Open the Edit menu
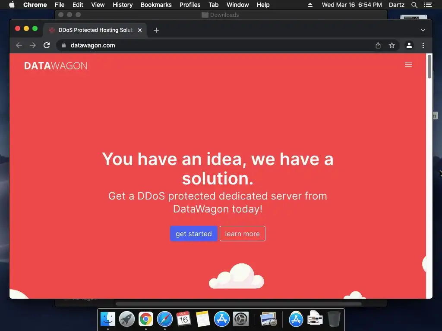The image size is (442, 331). pyautogui.click(x=78, y=5)
